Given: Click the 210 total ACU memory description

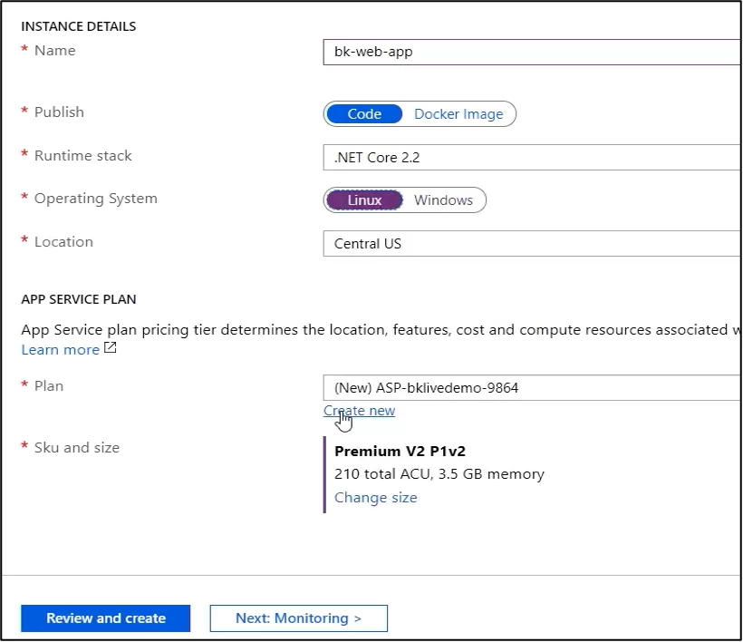Looking at the screenshot, I should click(x=439, y=474).
